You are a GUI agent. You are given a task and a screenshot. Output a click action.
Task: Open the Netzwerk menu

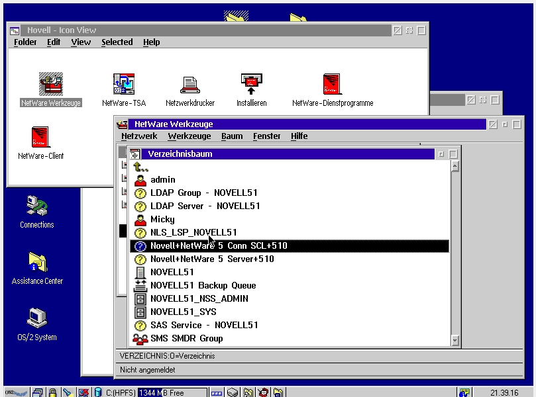pos(139,136)
